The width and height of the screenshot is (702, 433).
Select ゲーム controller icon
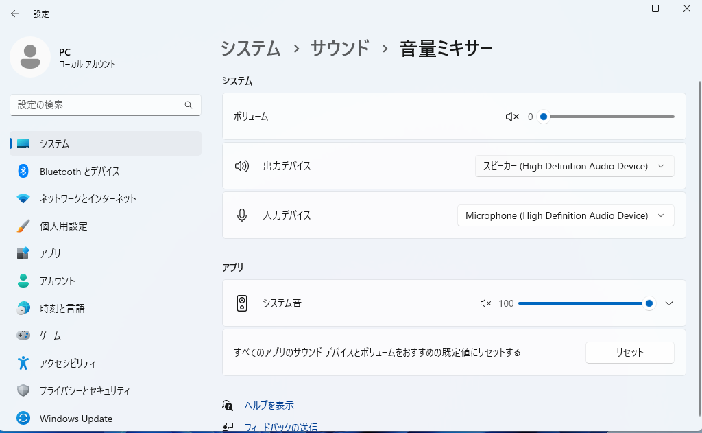point(23,336)
